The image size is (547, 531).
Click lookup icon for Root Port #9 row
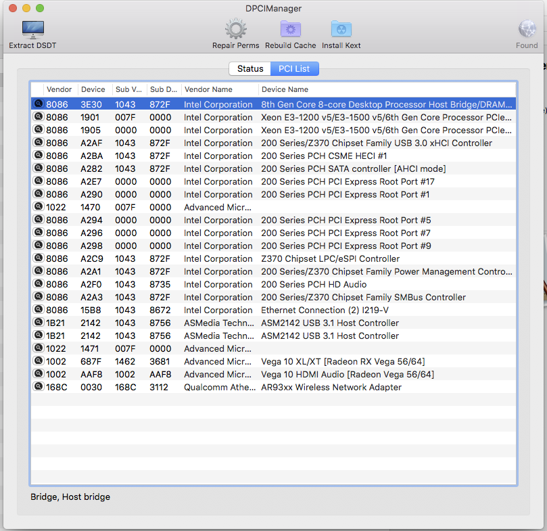click(x=38, y=245)
